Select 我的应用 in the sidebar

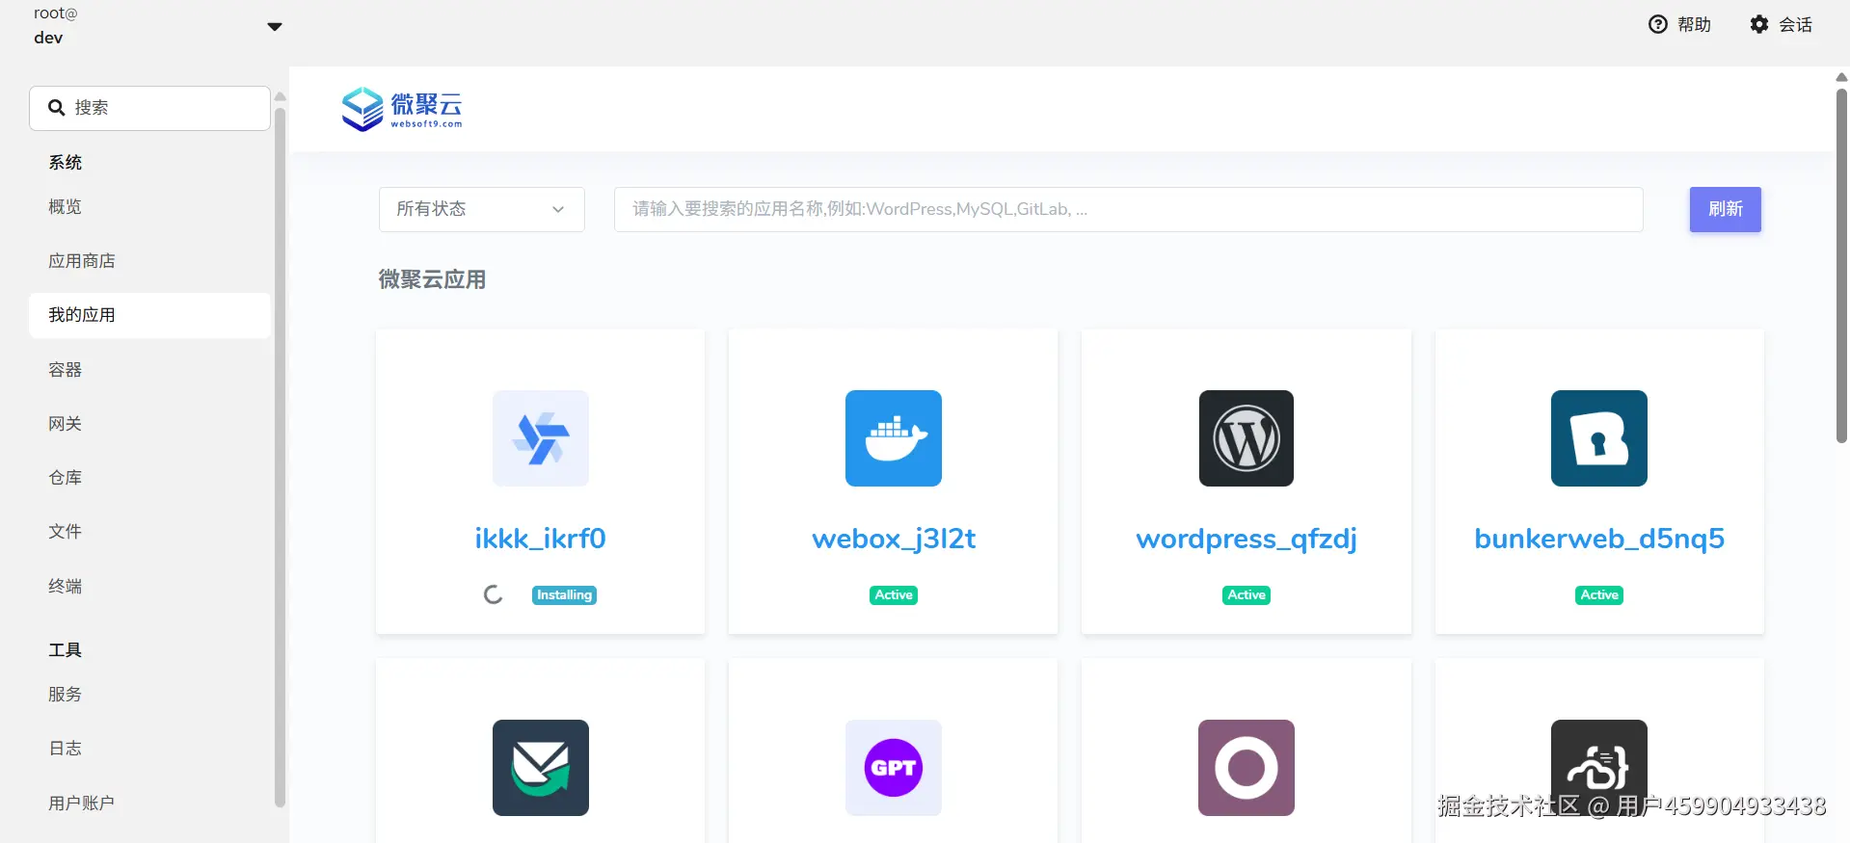149,315
